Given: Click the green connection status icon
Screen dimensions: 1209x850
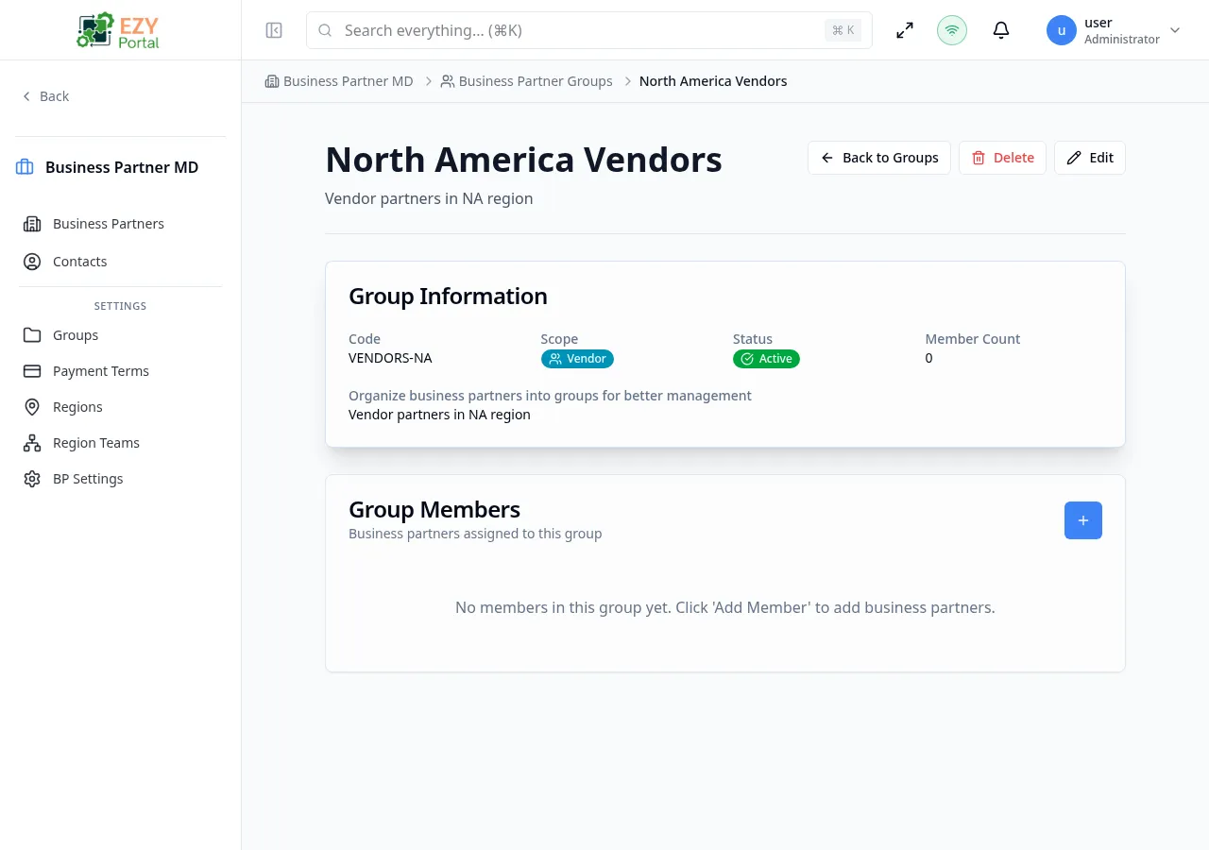Looking at the screenshot, I should point(952,30).
